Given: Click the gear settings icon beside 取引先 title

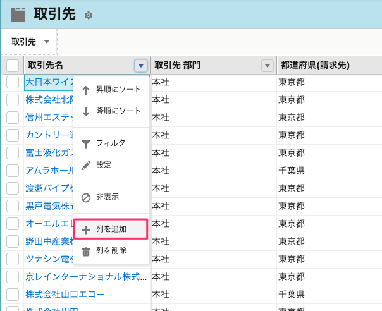Looking at the screenshot, I should pyautogui.click(x=88, y=15).
